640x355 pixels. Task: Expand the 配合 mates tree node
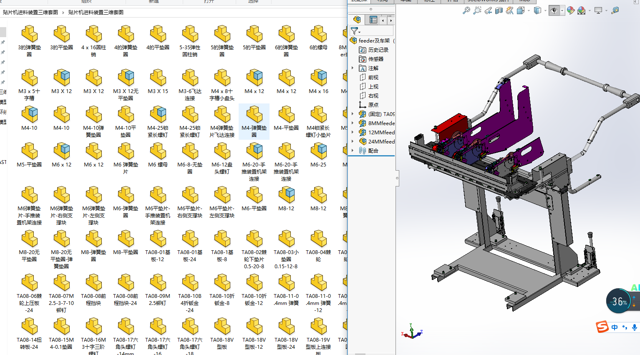point(353,151)
